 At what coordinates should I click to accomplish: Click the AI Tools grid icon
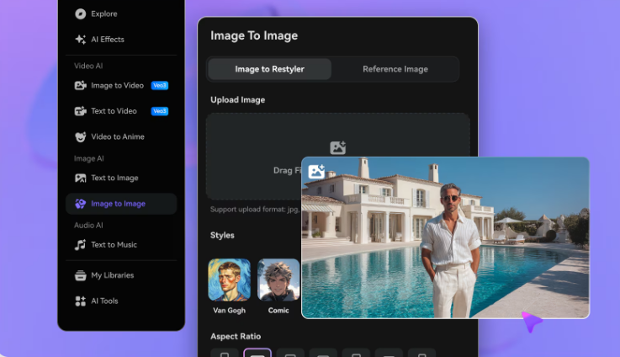point(80,301)
